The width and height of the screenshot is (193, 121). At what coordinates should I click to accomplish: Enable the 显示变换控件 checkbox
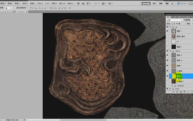click(x=15, y=8)
